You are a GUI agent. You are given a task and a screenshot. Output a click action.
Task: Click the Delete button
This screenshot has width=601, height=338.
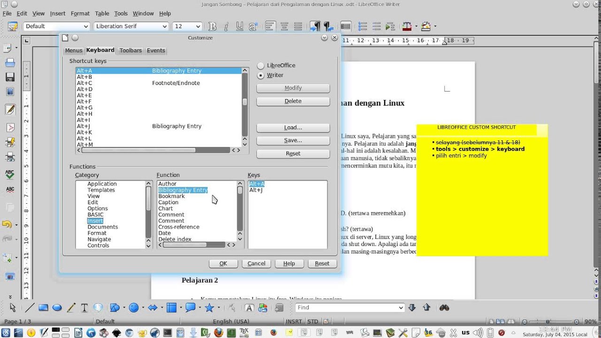[x=293, y=101]
